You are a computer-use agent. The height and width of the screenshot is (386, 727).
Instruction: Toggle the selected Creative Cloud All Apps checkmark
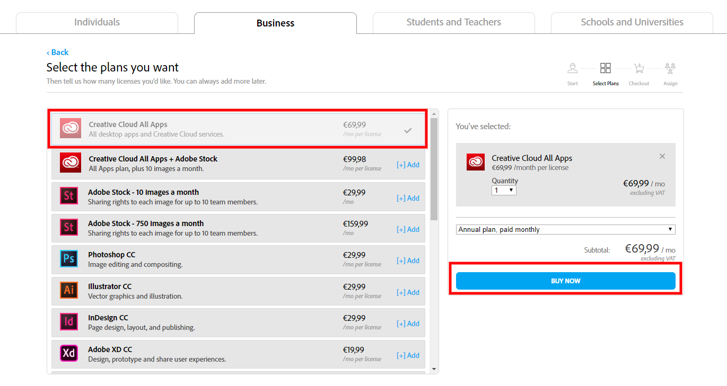point(408,130)
